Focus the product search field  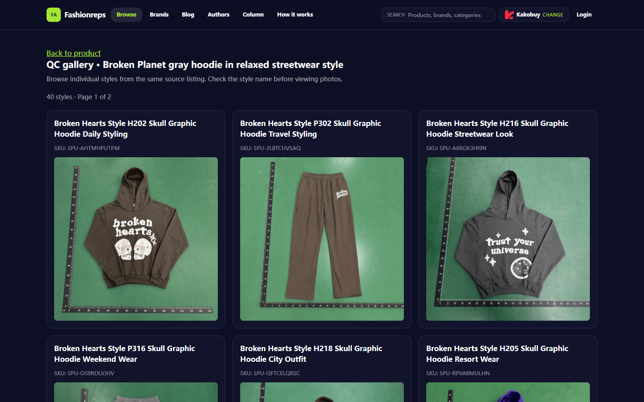(x=438, y=15)
